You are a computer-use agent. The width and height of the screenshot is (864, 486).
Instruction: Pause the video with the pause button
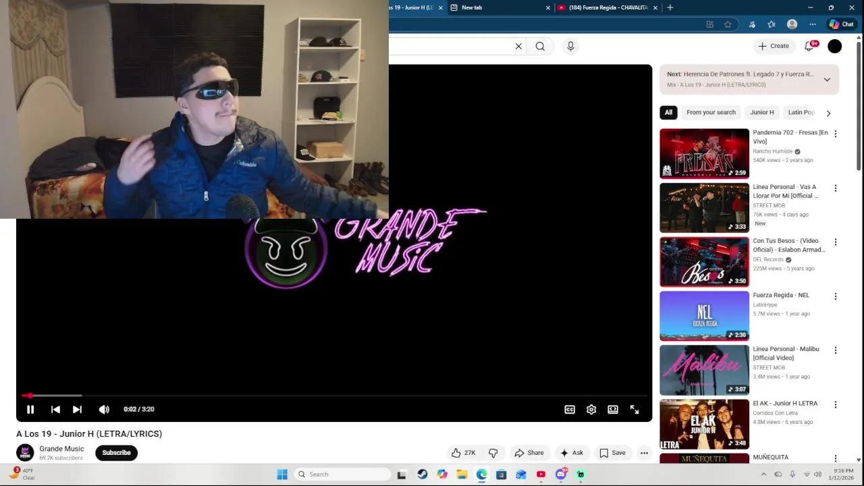click(30, 409)
